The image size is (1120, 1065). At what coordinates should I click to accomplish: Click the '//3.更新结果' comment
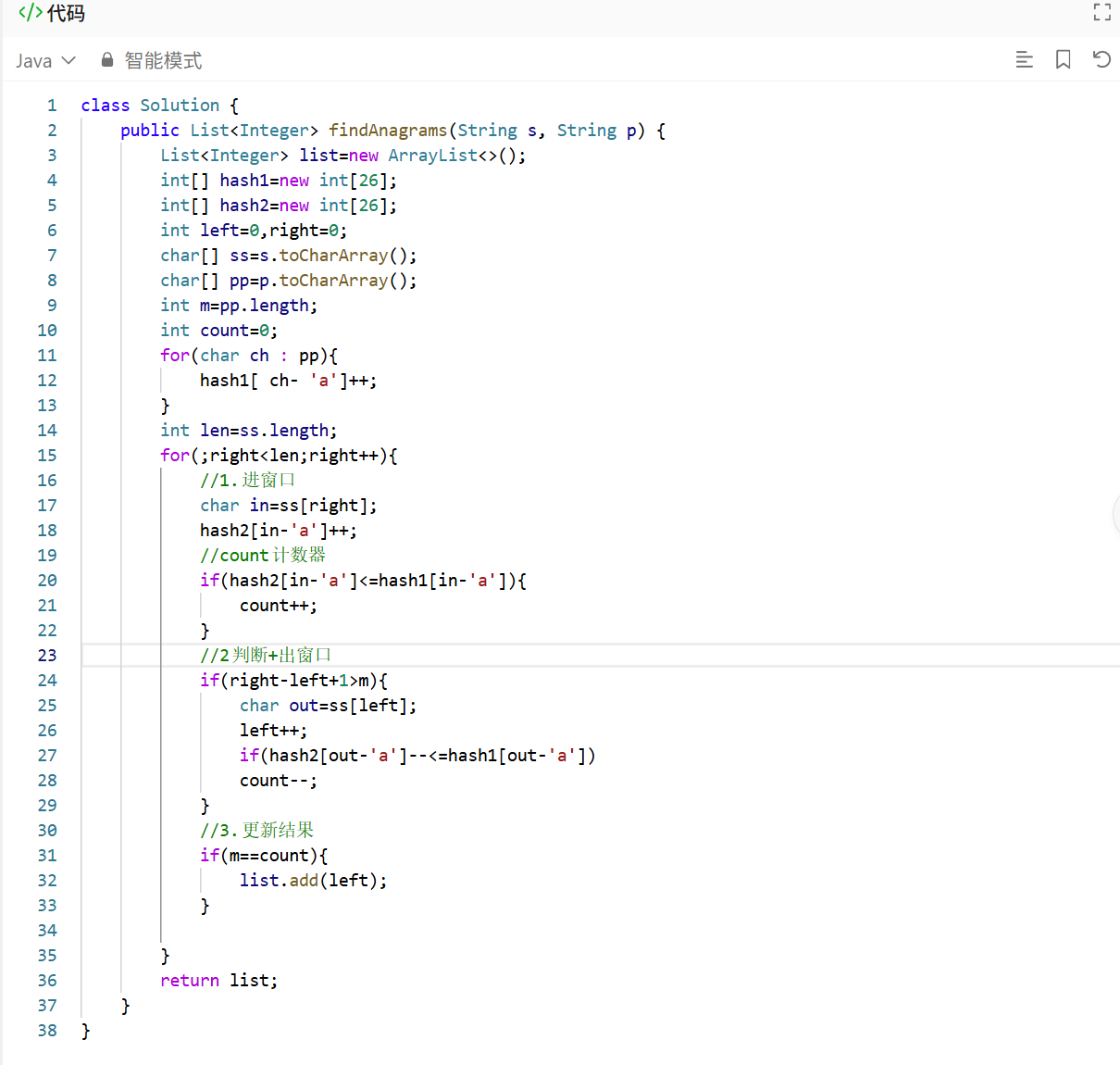(257, 831)
